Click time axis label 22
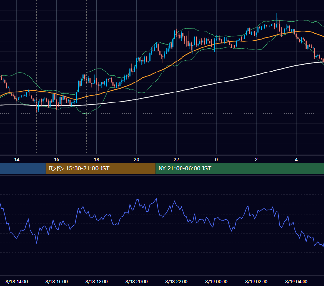324x286 pixels. pos(176,160)
